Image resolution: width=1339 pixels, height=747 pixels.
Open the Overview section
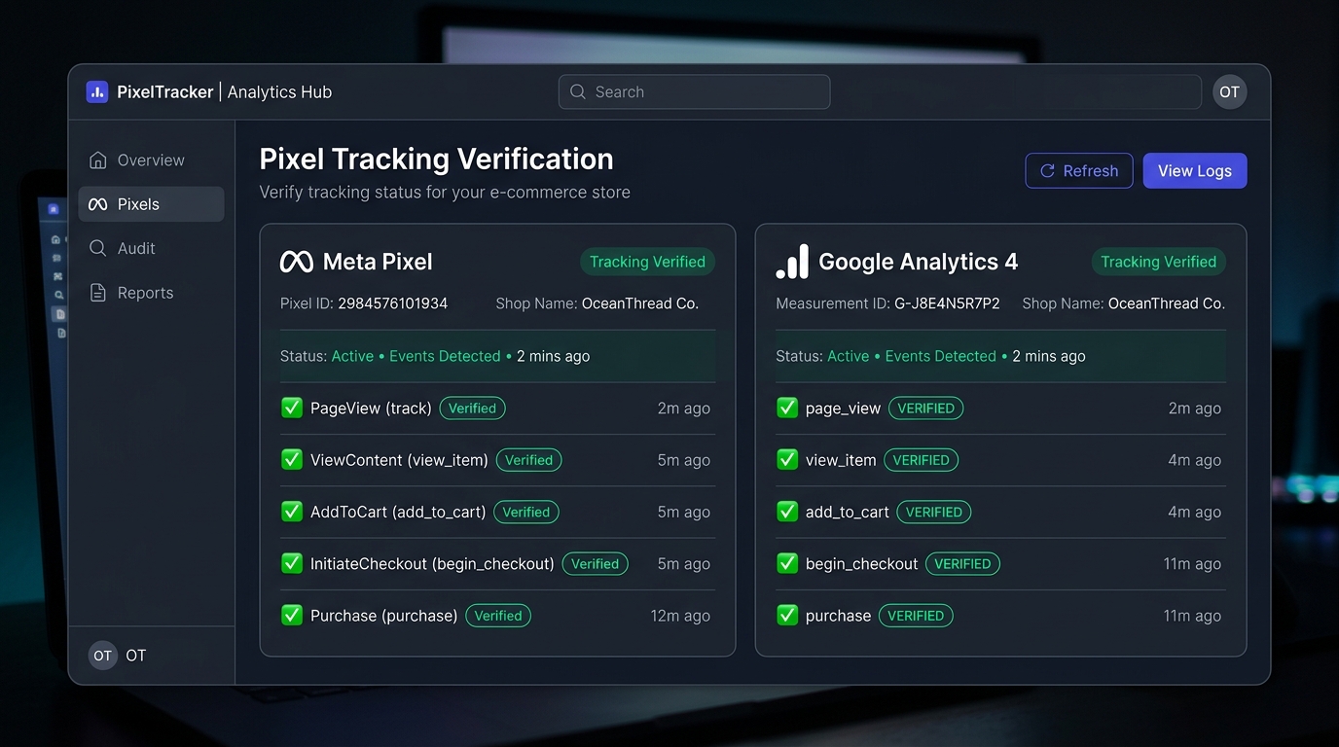tap(151, 160)
